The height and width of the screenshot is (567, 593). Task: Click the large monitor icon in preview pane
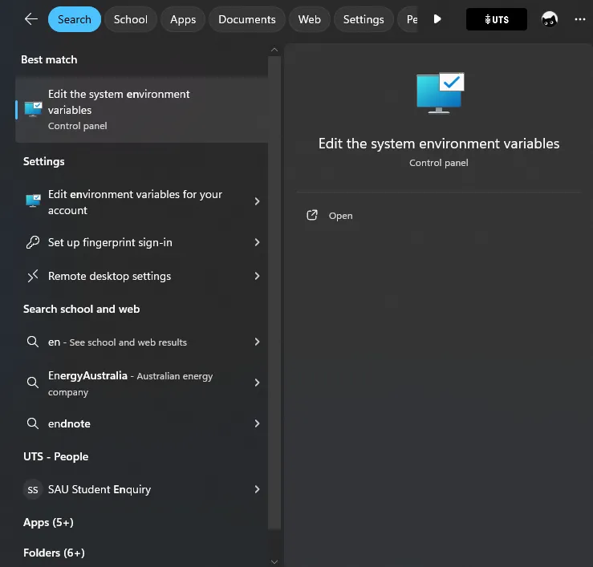(440, 93)
